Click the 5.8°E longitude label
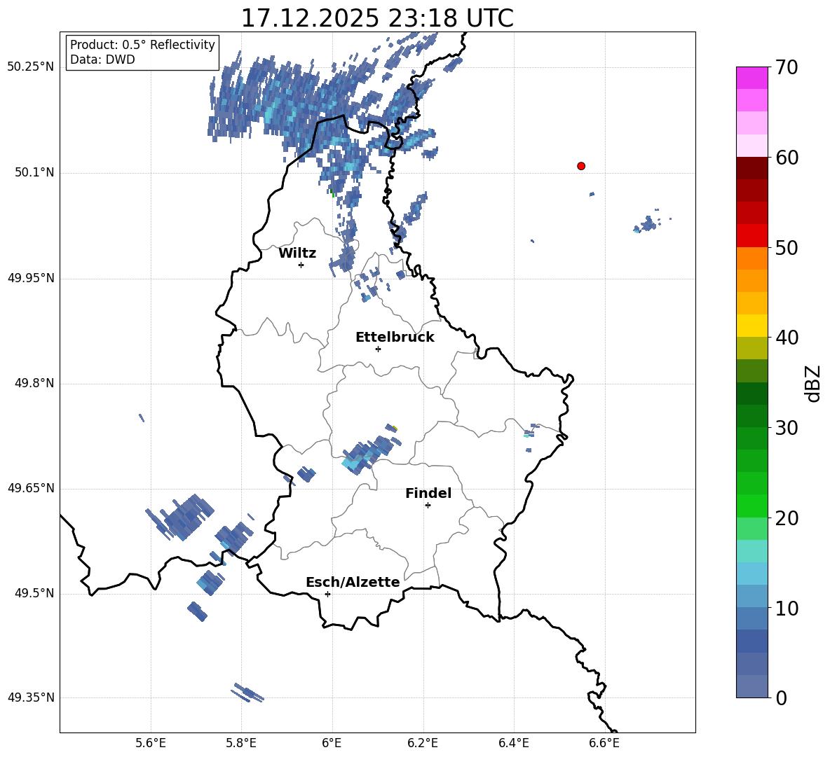This screenshot has height=757, width=830. pyautogui.click(x=241, y=743)
